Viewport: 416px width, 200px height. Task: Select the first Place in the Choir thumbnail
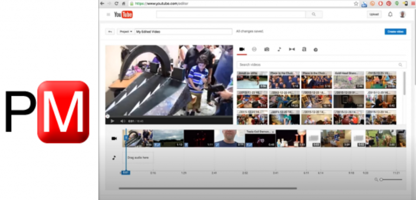tap(284, 80)
